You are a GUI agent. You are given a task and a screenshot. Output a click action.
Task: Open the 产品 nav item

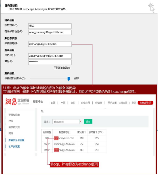(63, 103)
